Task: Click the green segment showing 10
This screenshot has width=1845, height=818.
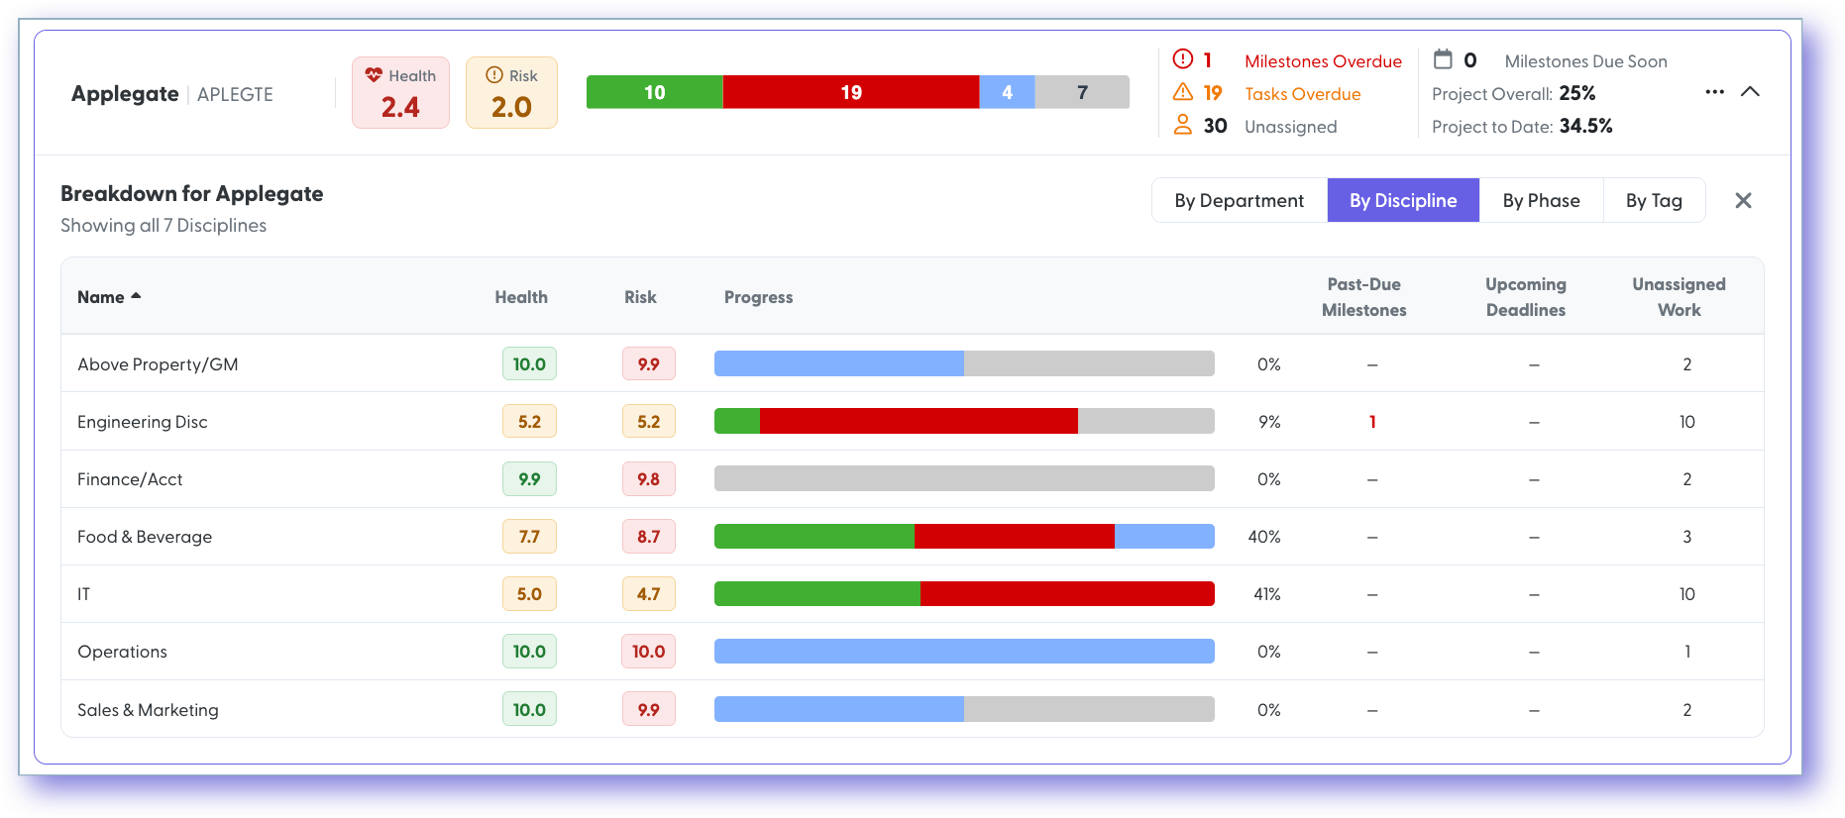Action: (x=655, y=92)
